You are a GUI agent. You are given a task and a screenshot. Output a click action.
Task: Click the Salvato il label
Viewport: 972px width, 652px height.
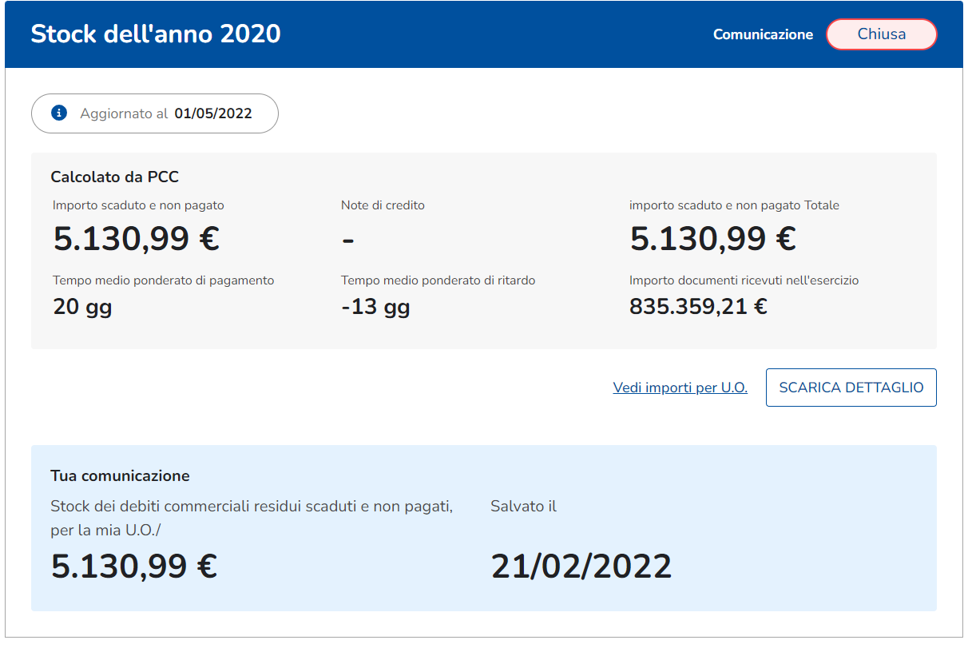click(523, 507)
